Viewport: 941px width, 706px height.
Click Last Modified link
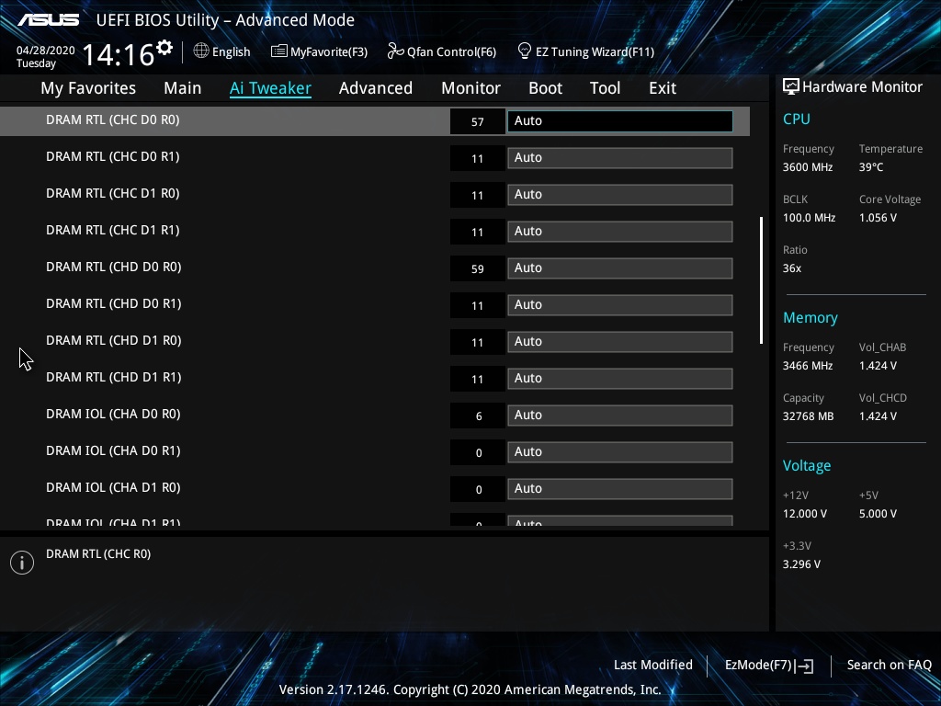click(653, 665)
